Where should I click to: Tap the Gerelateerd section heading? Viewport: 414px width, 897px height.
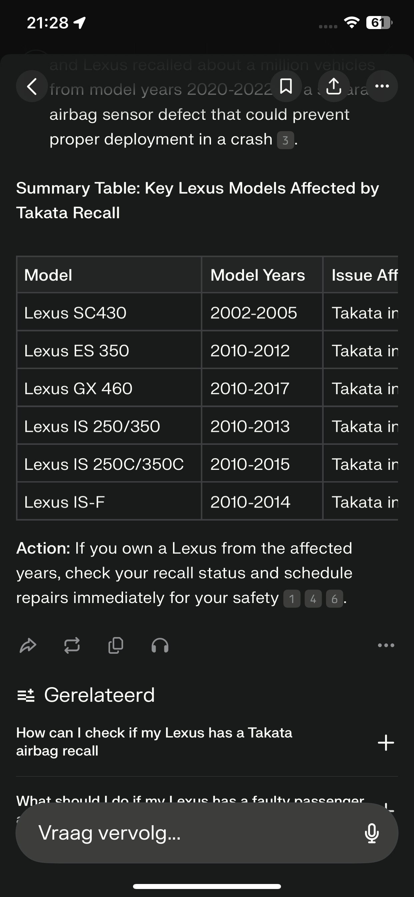99,695
